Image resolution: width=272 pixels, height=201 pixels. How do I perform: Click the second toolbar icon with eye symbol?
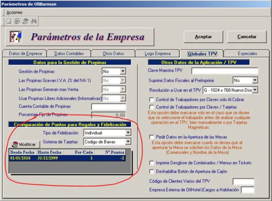pos(17,21)
